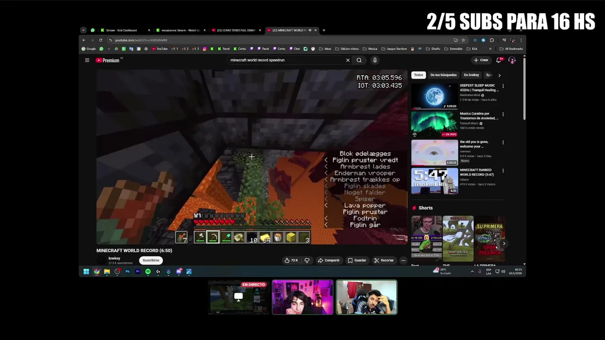Open File Explorer from the taskbar
605x340 pixels.
[x=107, y=272]
